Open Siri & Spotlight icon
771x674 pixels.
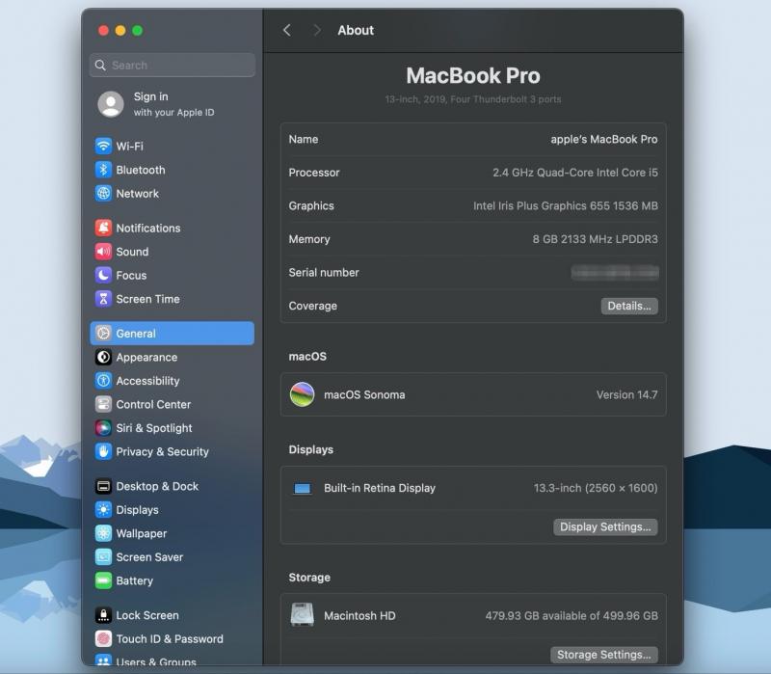tap(103, 428)
